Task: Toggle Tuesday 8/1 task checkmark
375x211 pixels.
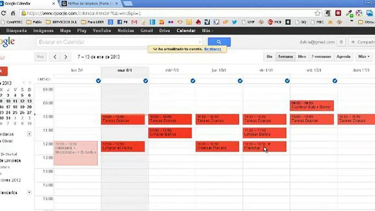Action: pyautogui.click(x=146, y=81)
